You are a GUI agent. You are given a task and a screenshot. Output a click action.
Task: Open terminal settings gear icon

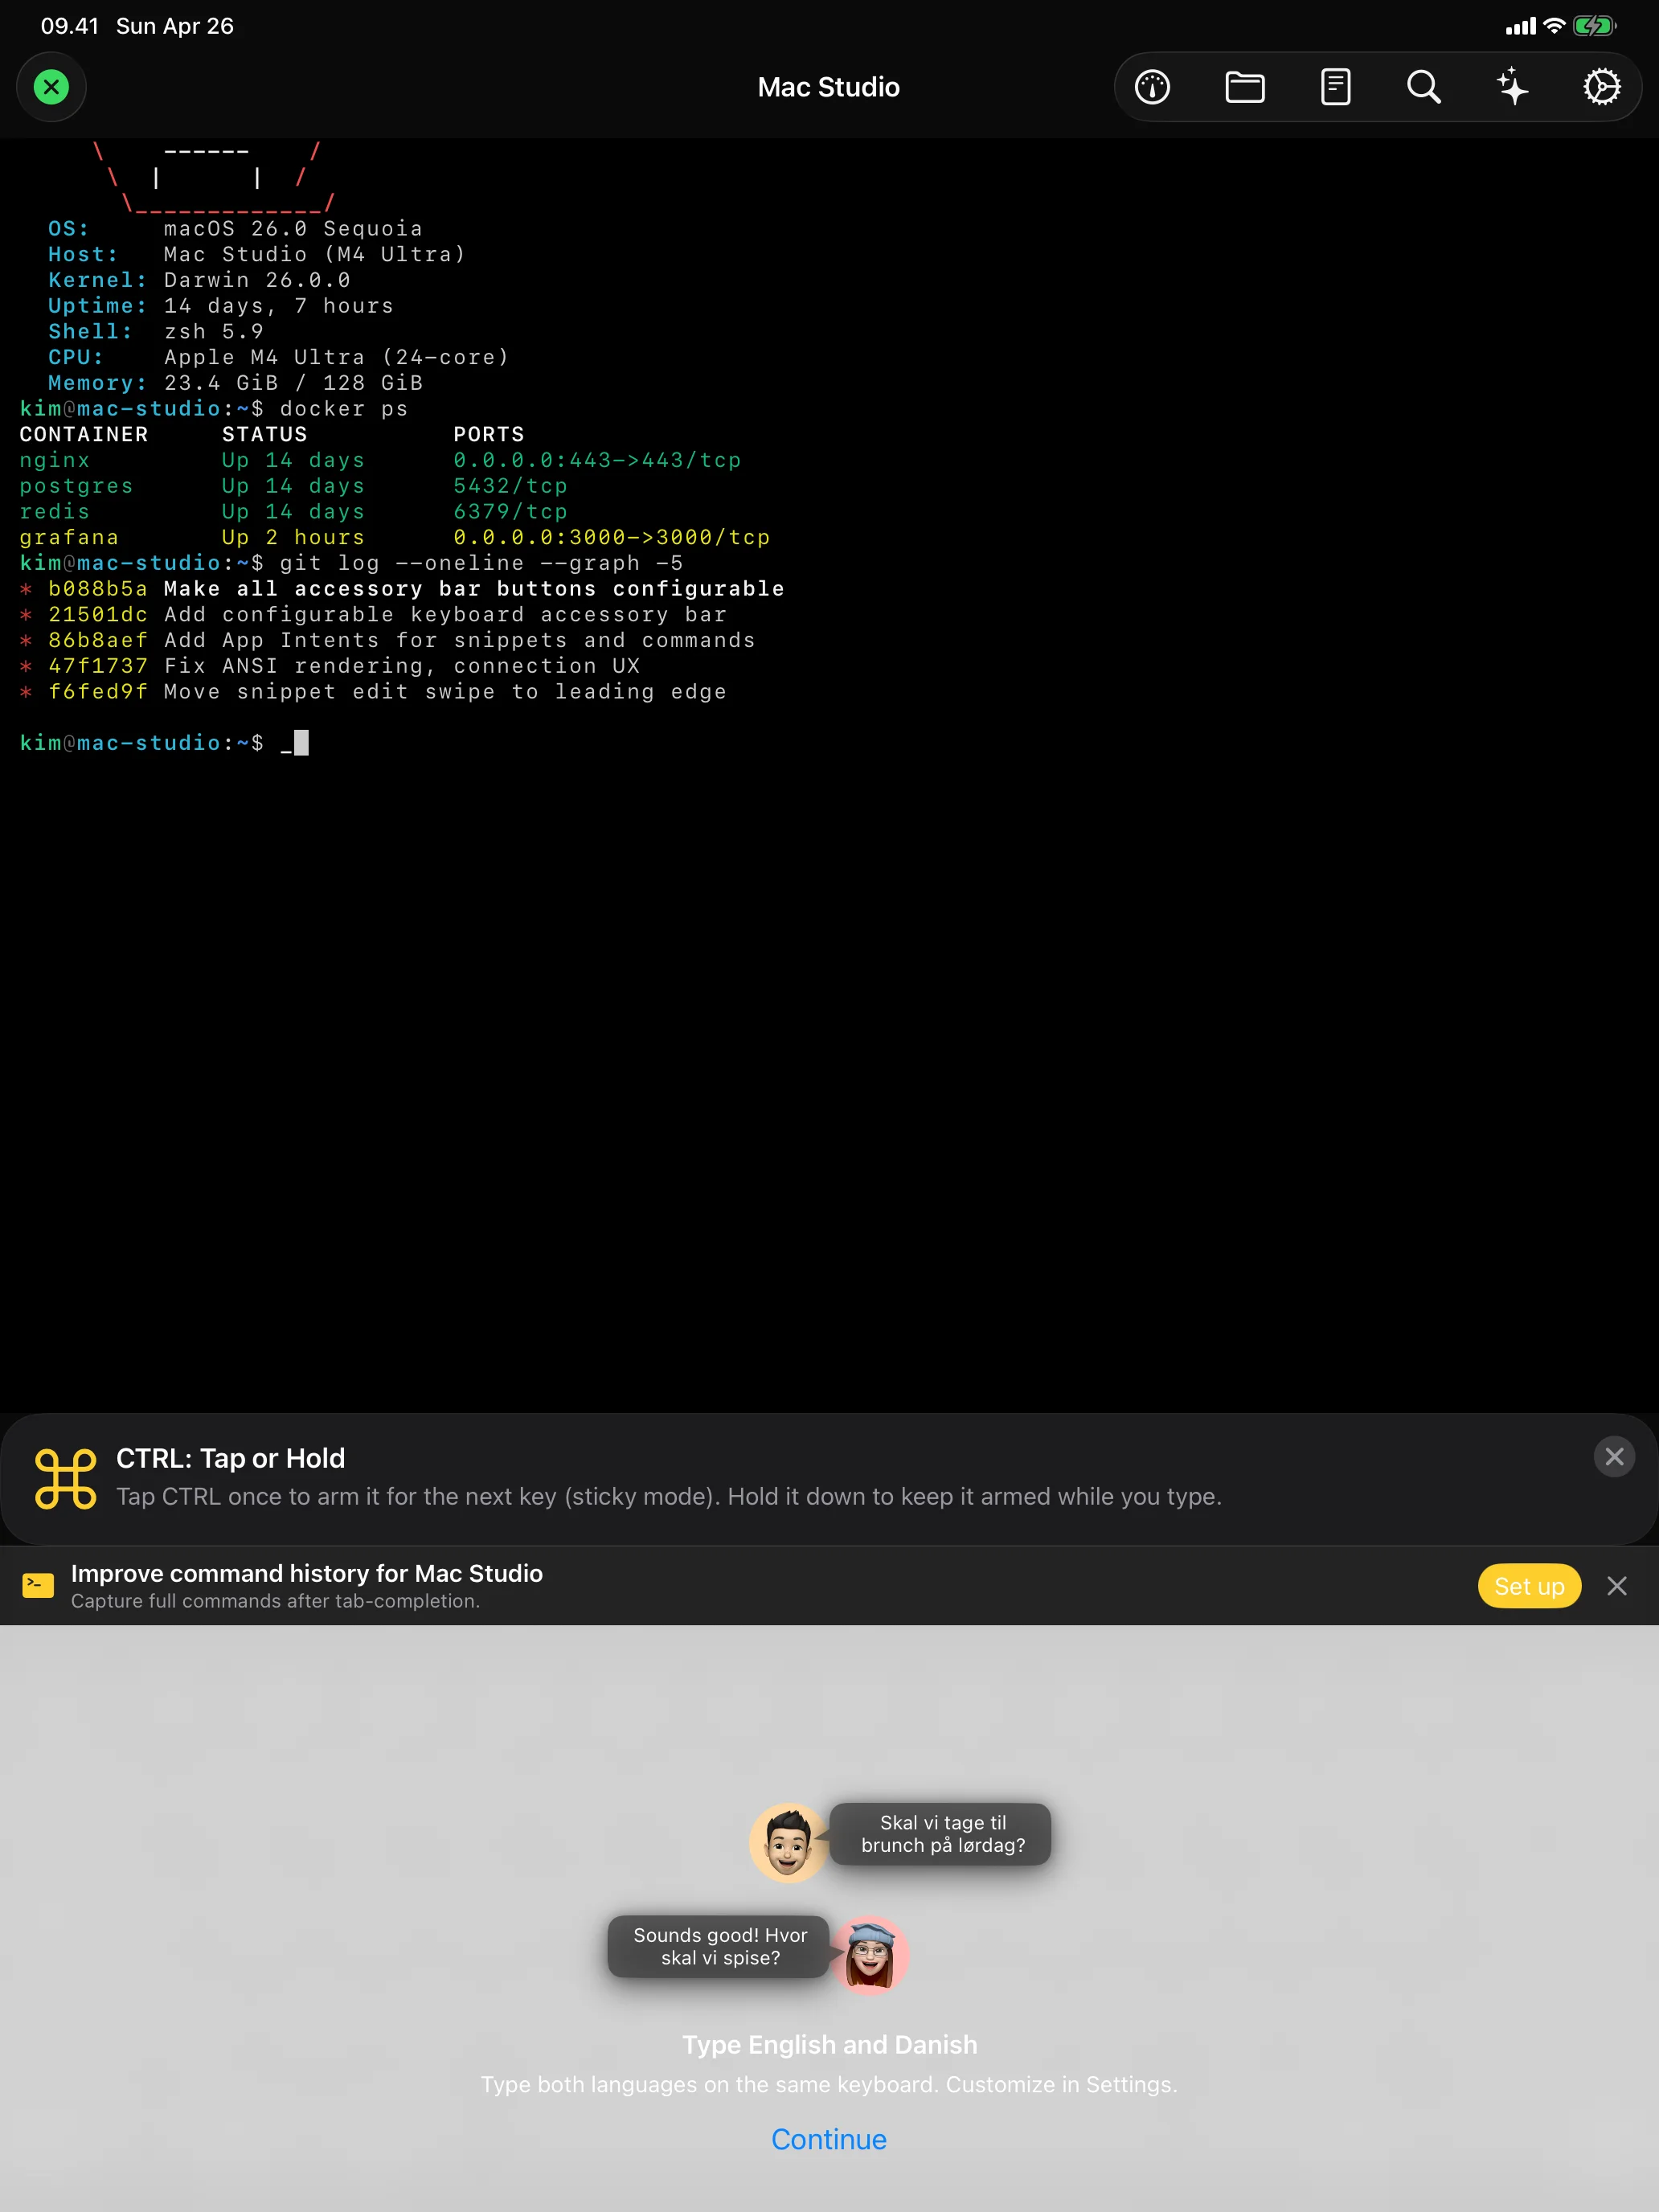point(1601,87)
